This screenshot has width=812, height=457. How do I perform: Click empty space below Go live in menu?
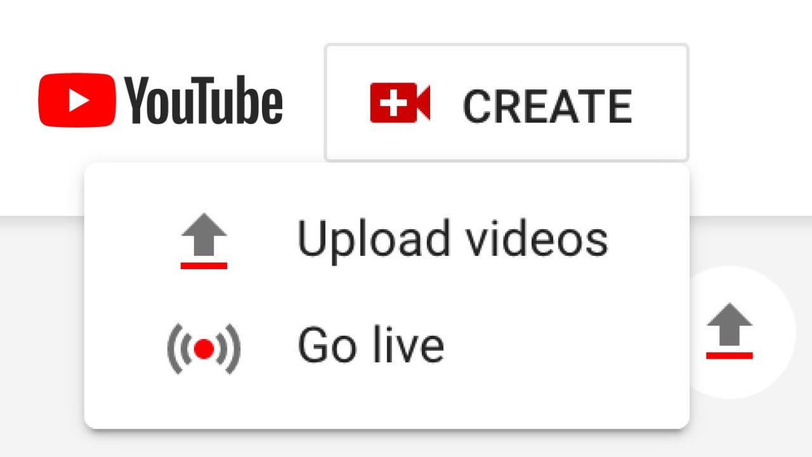[x=387, y=406]
